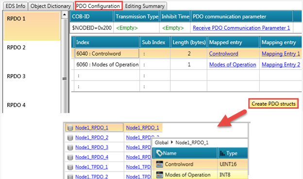Click the Empty Transmission Type cell

point(136,28)
